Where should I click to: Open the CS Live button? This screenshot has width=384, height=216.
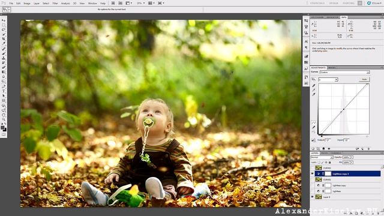[x=374, y=3]
